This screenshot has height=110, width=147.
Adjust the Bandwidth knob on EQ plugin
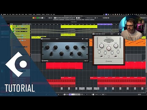coord(61,53)
